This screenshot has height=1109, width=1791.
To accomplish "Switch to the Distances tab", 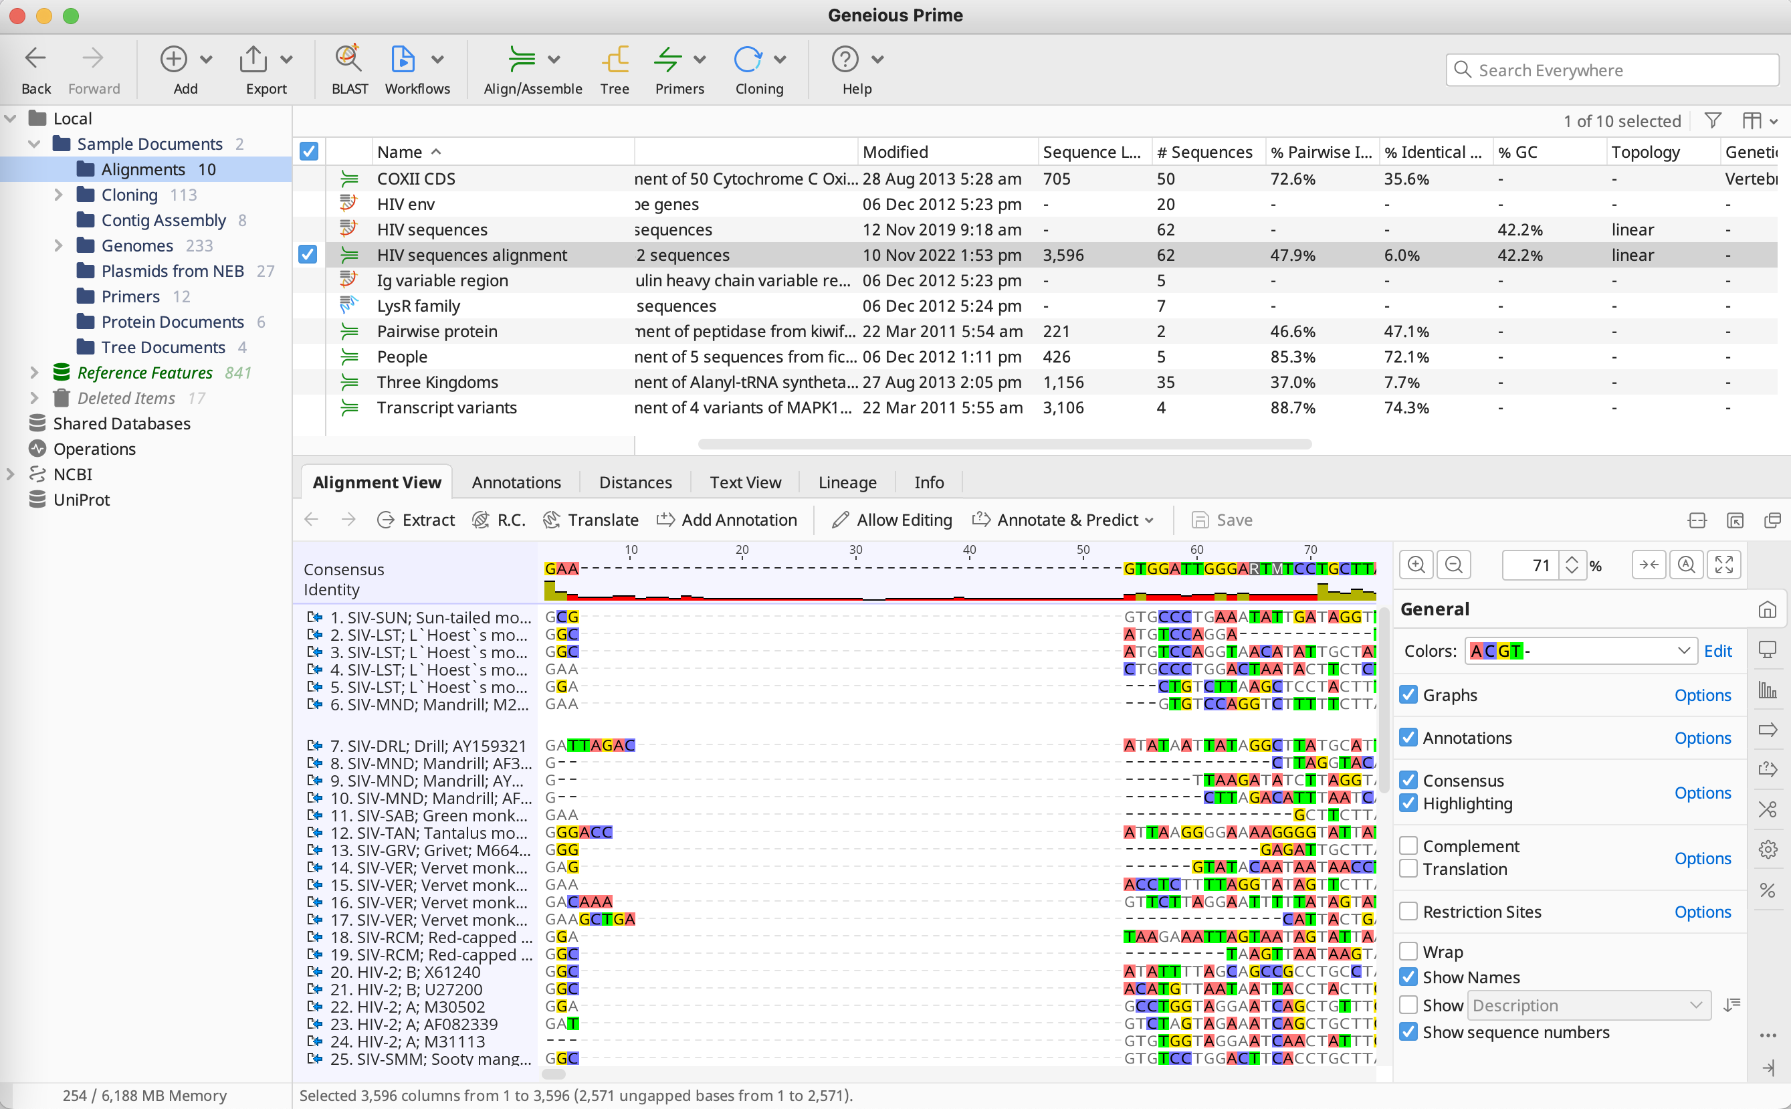I will click(635, 482).
